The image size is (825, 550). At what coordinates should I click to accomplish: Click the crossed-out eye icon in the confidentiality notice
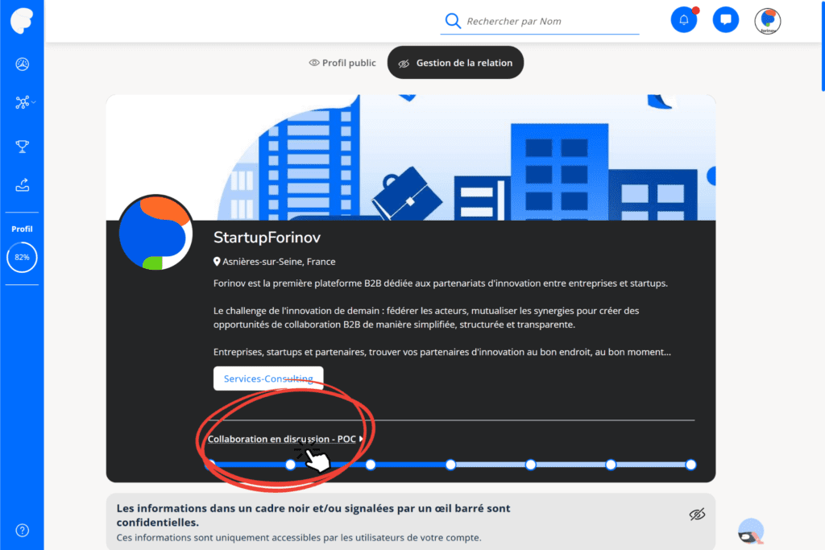(x=697, y=515)
